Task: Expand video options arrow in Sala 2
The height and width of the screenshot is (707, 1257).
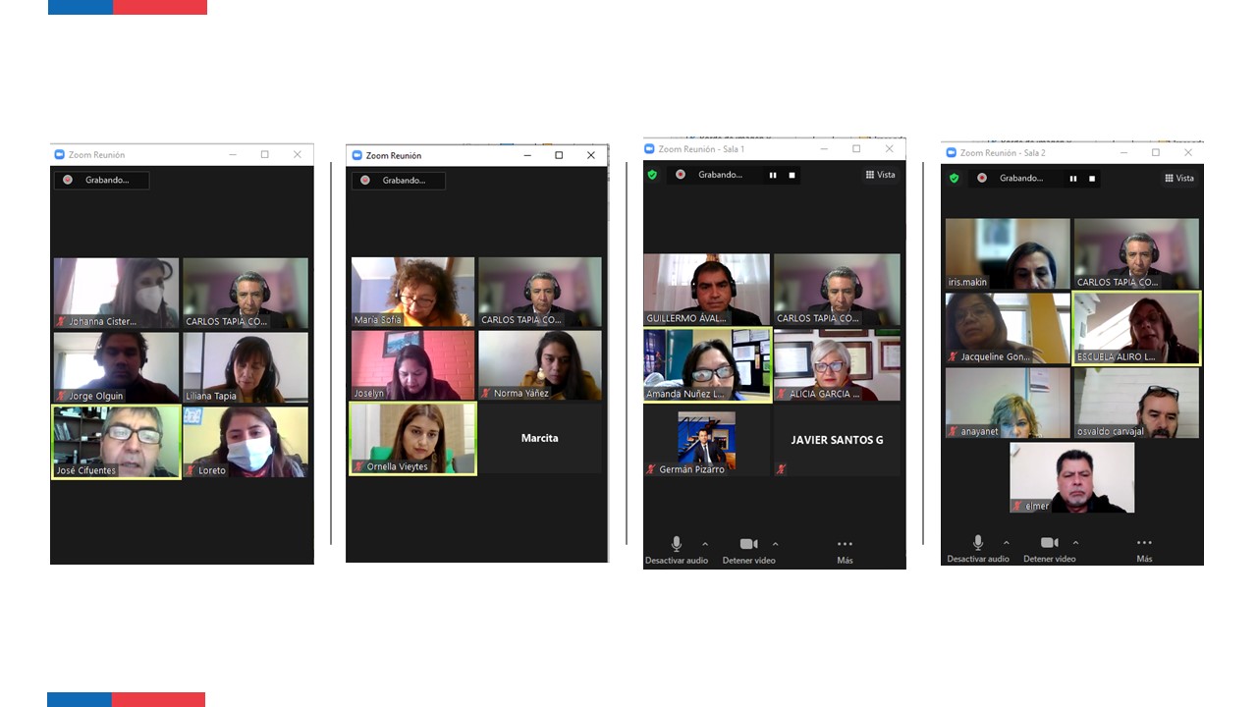Action: pyautogui.click(x=1075, y=543)
